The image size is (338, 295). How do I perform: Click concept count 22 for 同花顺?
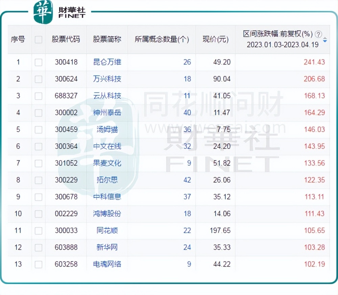pyautogui.click(x=187, y=230)
